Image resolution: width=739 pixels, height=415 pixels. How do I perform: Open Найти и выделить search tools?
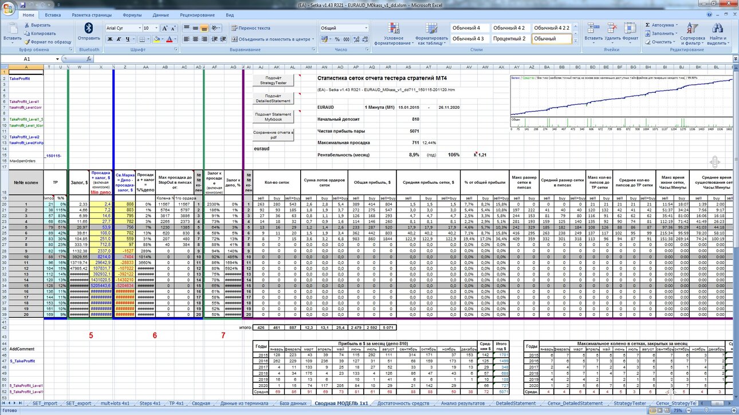point(717,33)
